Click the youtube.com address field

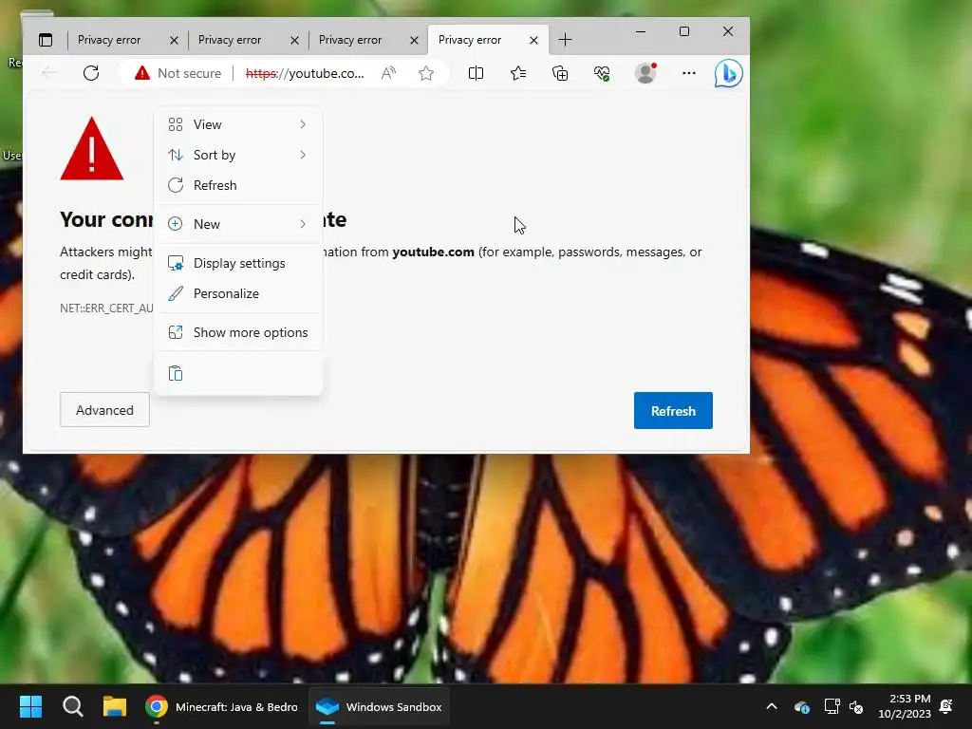pyautogui.click(x=305, y=73)
